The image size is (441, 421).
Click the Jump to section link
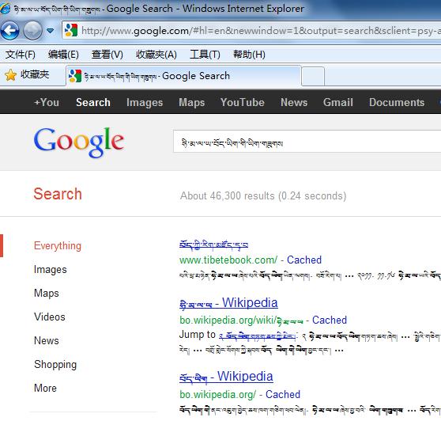pos(257,336)
